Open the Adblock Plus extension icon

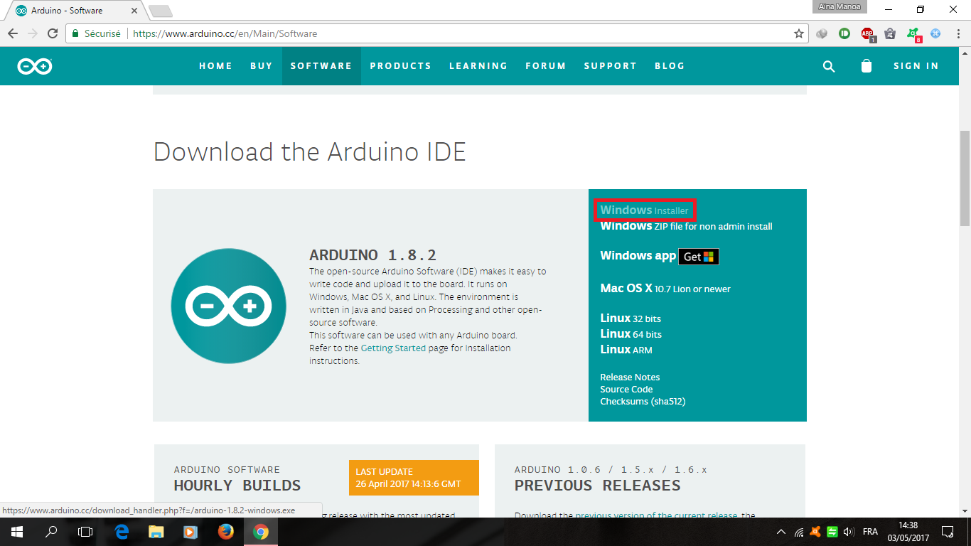[868, 34]
